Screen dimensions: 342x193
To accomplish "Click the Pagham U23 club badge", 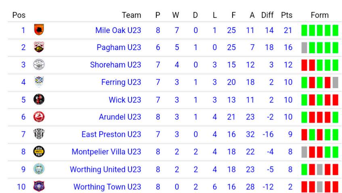I will [39, 47].
